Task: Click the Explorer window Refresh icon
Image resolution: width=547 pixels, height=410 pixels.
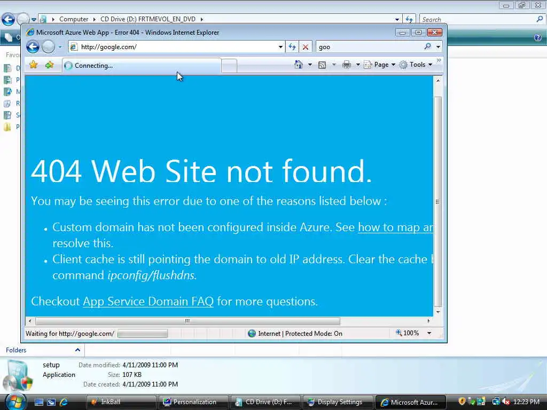Action: tap(409, 19)
